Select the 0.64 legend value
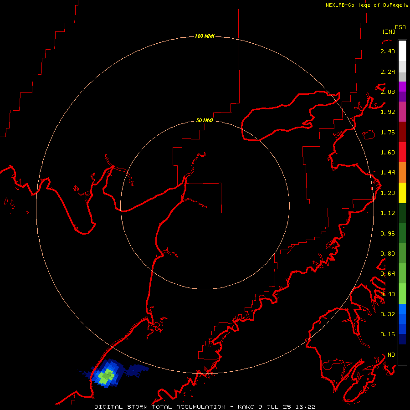Screen dimensions: 410x410 click(x=388, y=274)
